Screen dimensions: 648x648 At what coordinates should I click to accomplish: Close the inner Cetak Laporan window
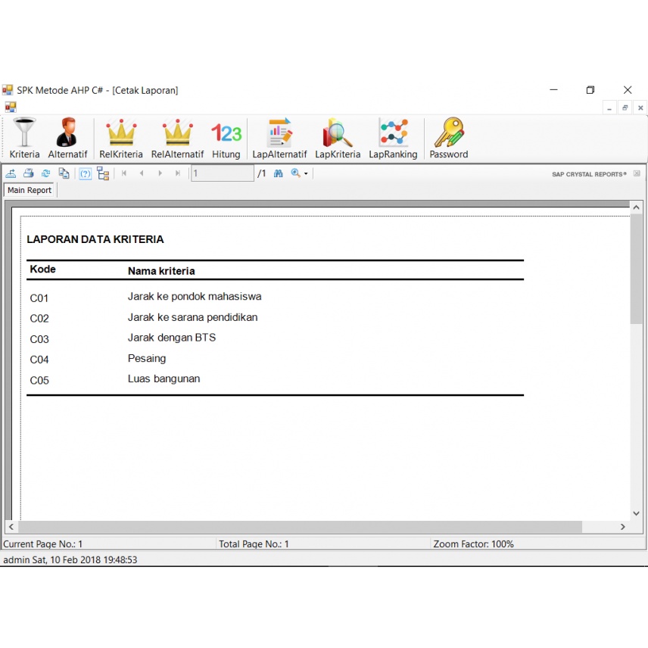tap(640, 108)
